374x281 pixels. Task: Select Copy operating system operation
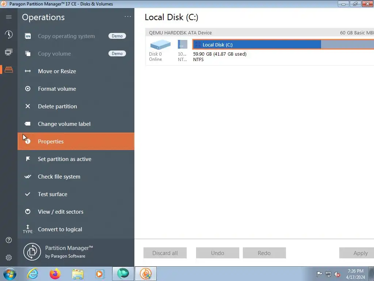point(76,36)
